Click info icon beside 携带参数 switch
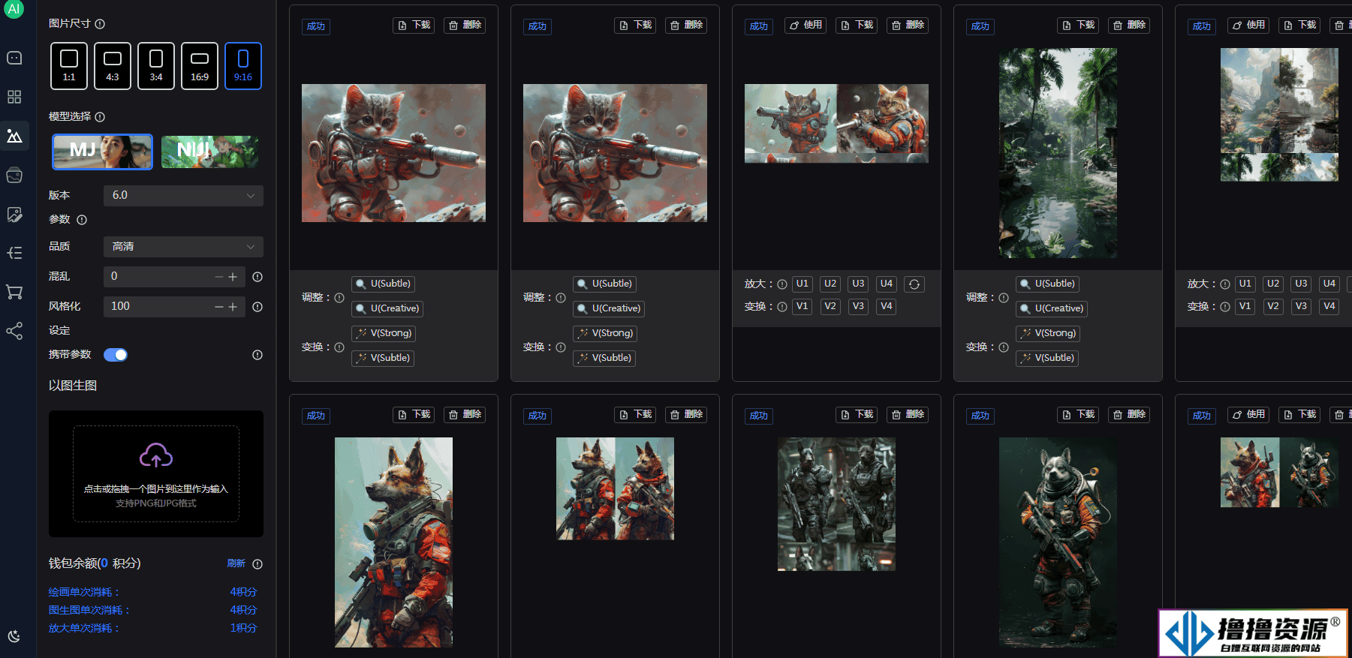 (257, 355)
